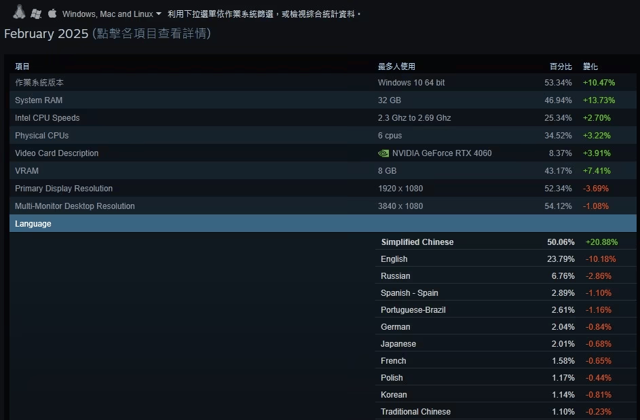The image size is (640, 420).
Task: Click the 變化 column header
Action: tap(590, 66)
